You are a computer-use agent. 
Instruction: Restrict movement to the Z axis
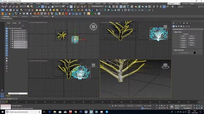(161, 7)
